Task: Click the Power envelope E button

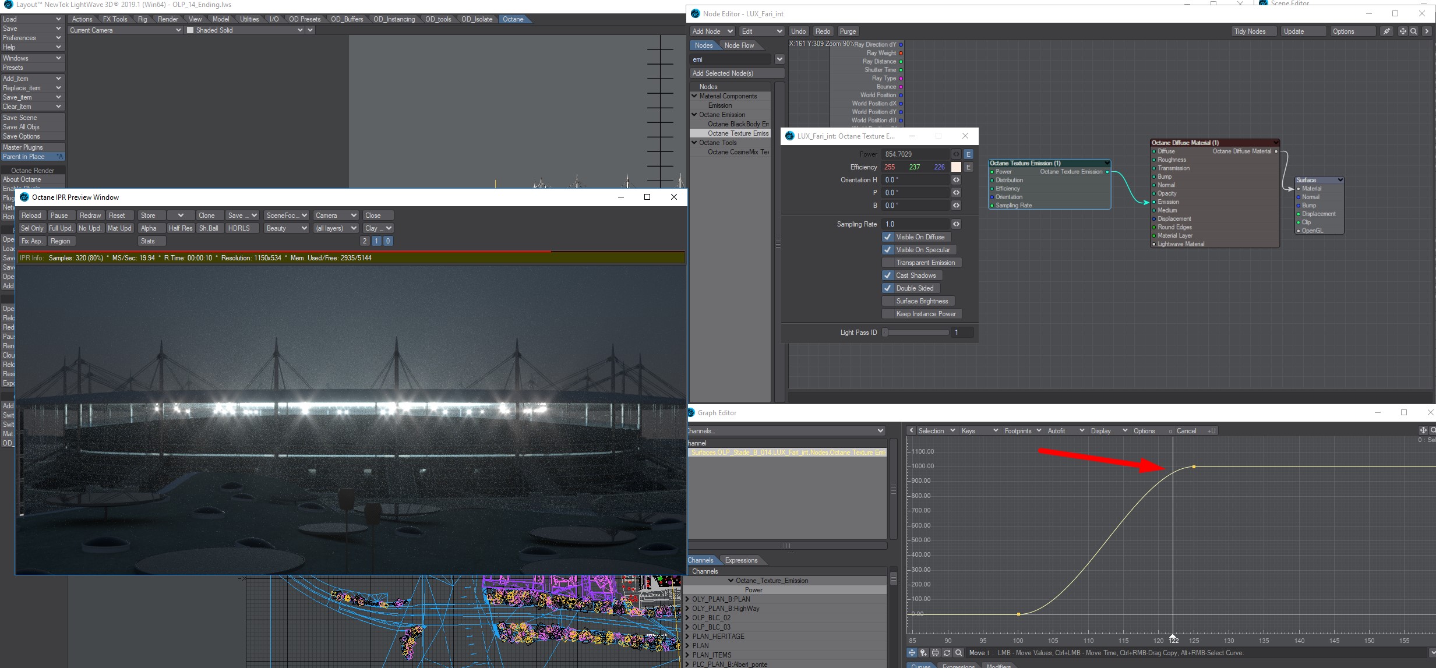Action: tap(968, 154)
